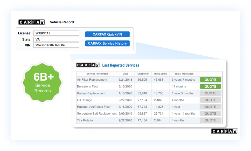Select the "Tire Rotation" service name
The image size is (251, 151).
[86, 120]
